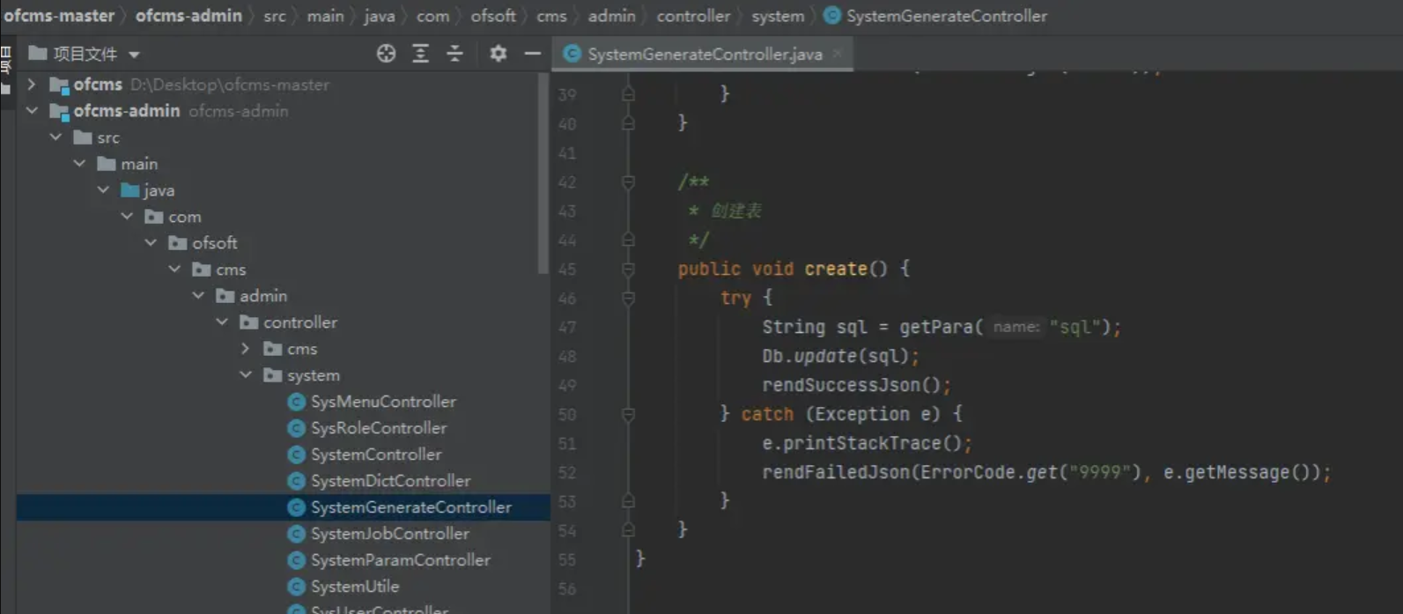Fold the catch block at line 50

(628, 414)
